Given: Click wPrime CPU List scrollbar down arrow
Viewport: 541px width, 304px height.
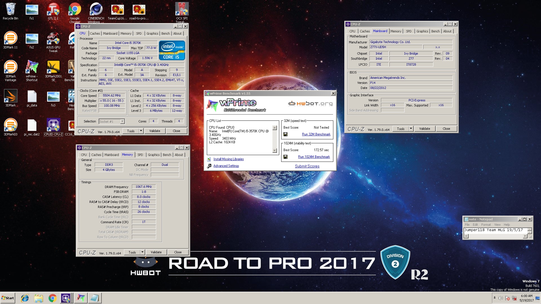Looking at the screenshot, I should tap(275, 151).
